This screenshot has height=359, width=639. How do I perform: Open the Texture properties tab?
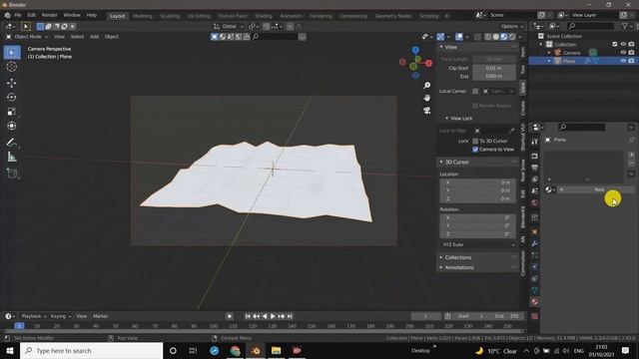535,316
